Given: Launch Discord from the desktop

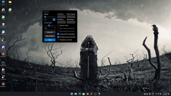Looking at the screenshot, I should (3, 47).
